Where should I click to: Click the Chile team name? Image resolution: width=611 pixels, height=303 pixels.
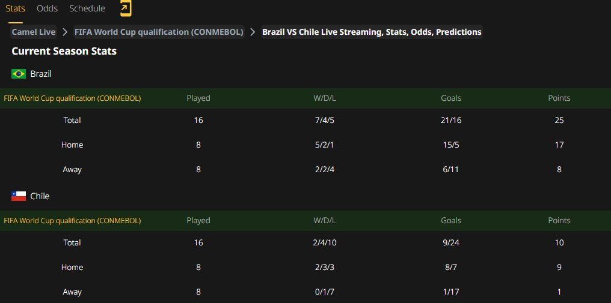click(x=40, y=196)
